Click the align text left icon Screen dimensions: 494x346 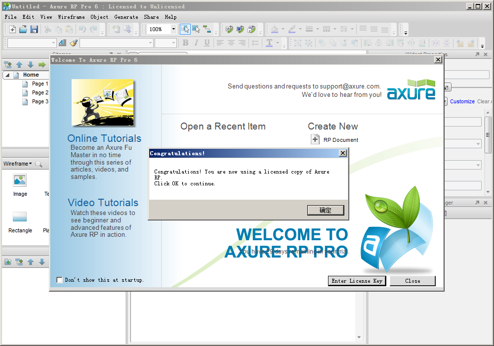(x=220, y=43)
